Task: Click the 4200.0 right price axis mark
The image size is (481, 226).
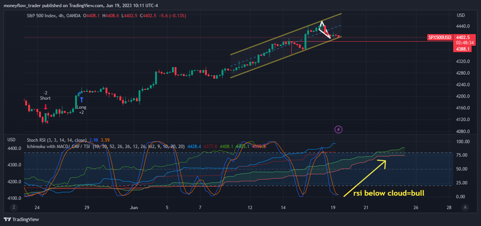Action: tap(464, 96)
